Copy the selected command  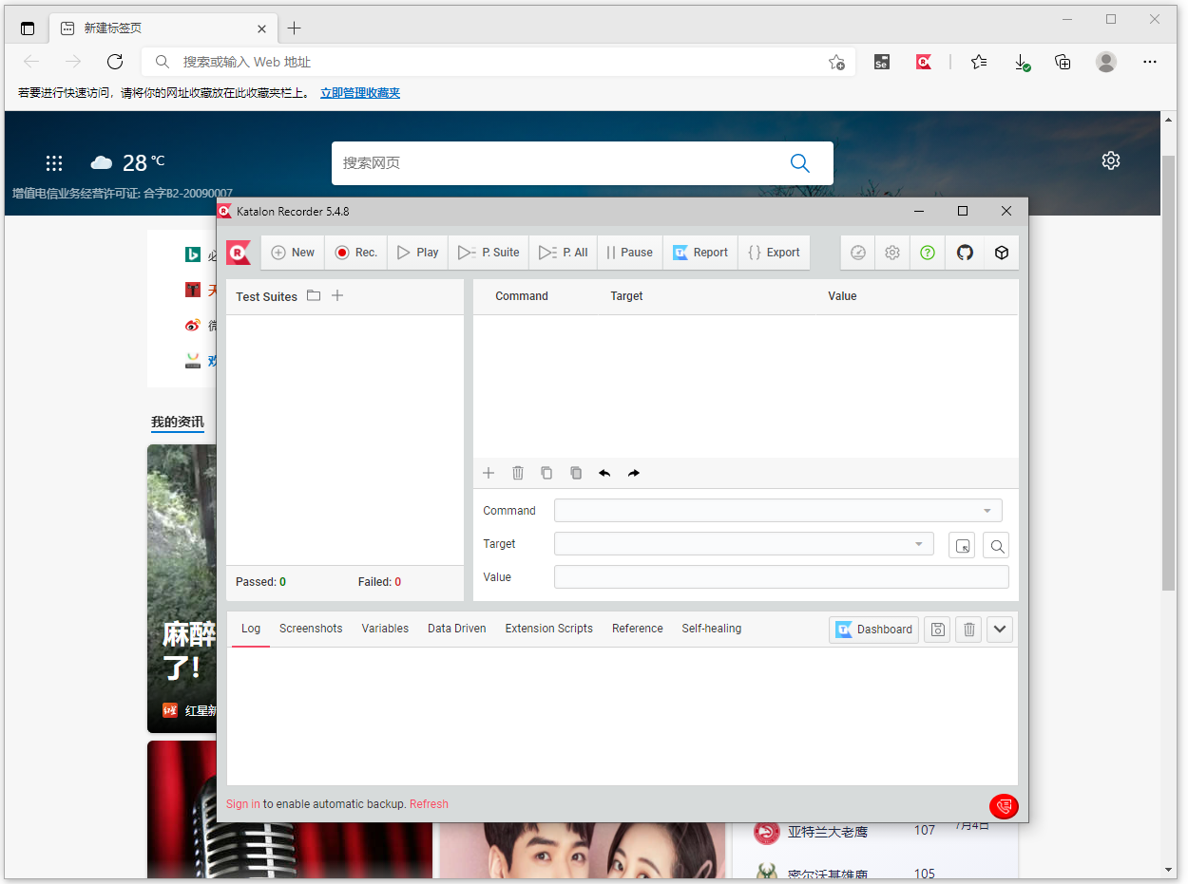546,473
